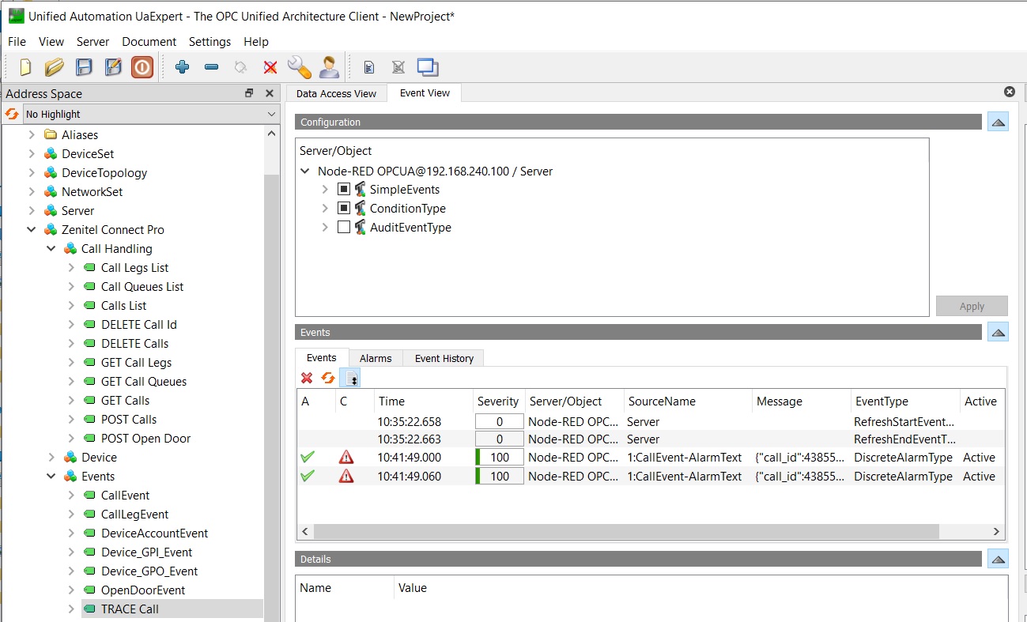Open the Settings menu
Screen dimensions: 1027x622
click(210, 42)
